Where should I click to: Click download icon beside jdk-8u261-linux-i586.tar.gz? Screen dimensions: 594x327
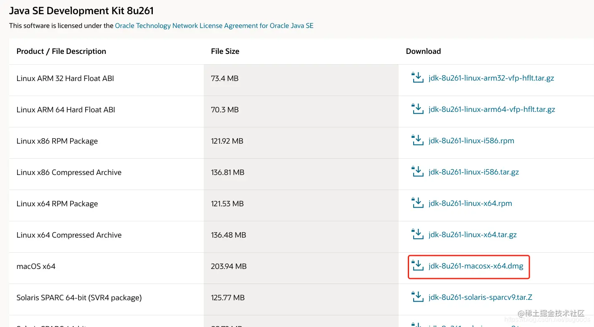pos(417,172)
